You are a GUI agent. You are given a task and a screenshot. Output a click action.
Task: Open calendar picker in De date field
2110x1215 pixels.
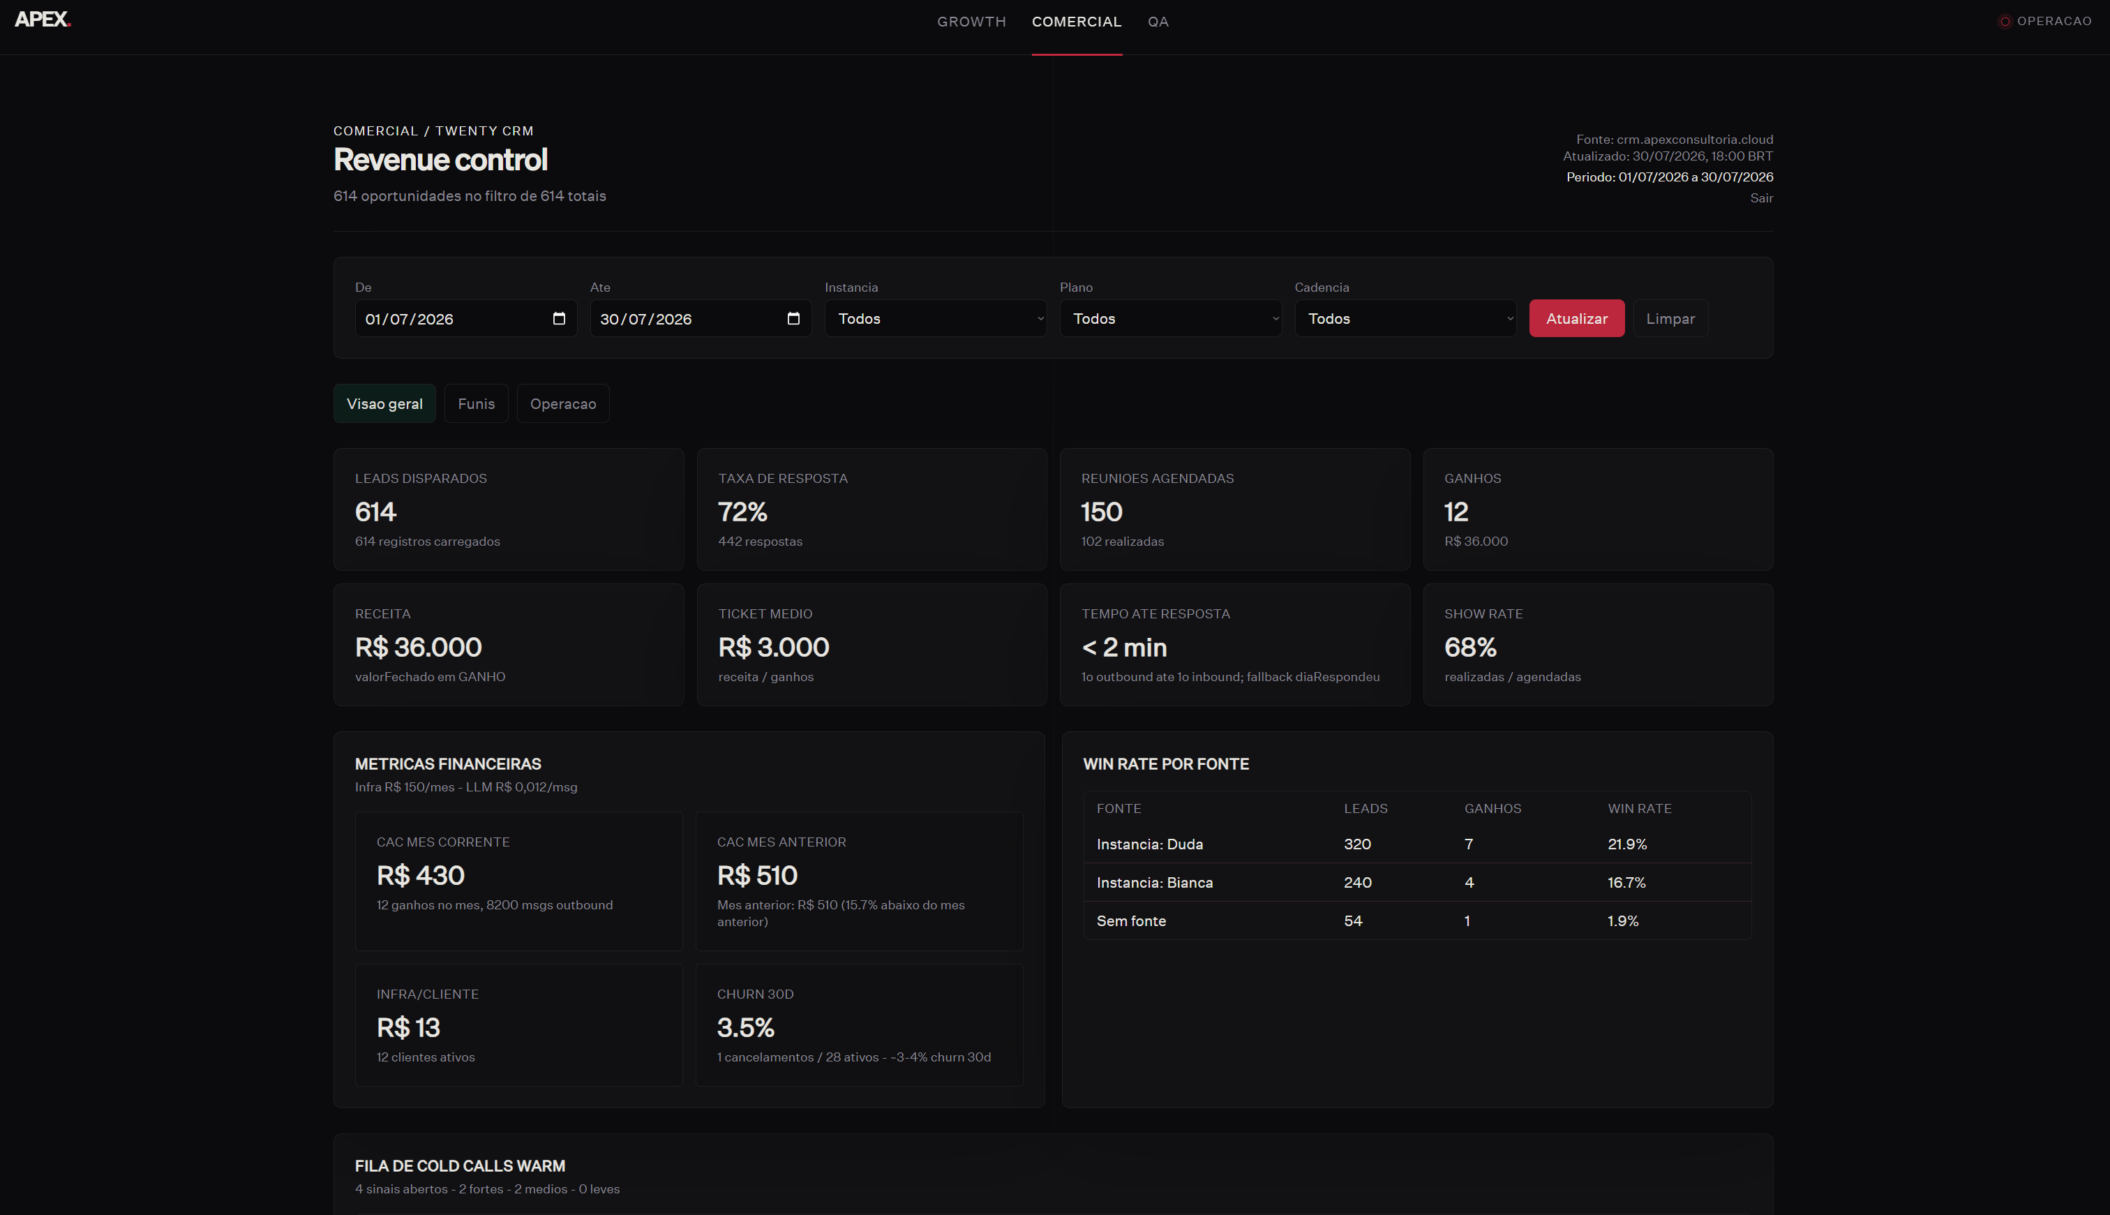(x=559, y=319)
